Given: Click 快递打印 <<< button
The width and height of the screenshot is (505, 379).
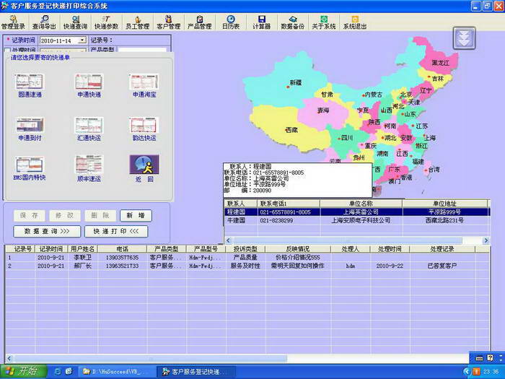Looking at the screenshot, I should pos(116,231).
